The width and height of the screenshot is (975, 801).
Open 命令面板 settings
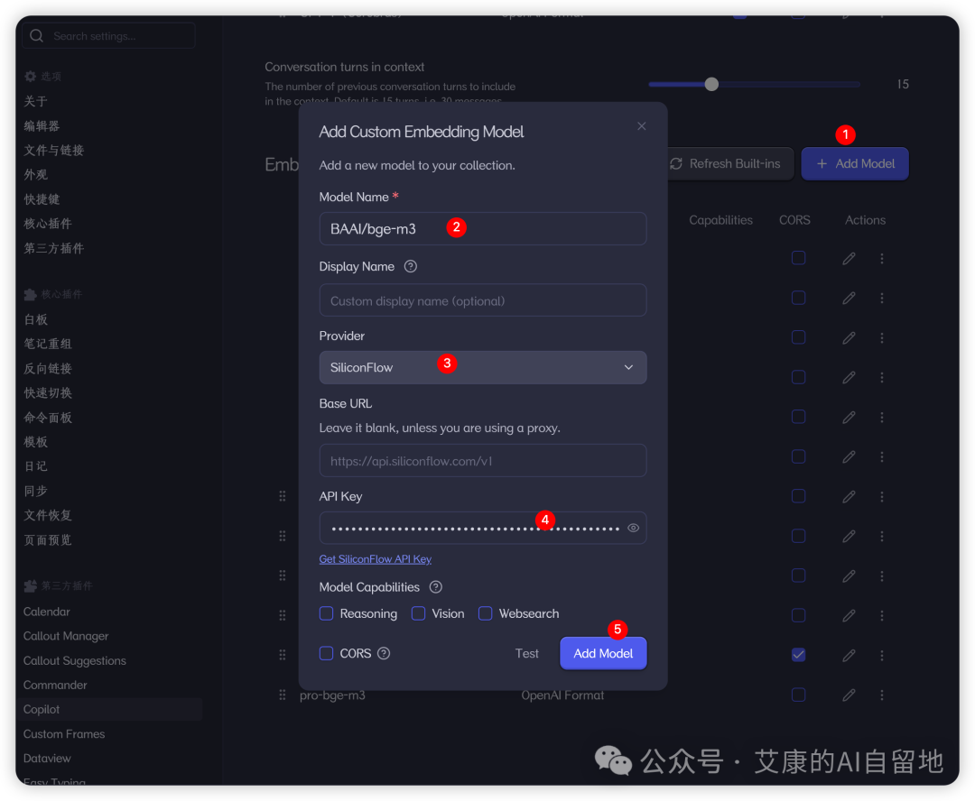click(47, 418)
